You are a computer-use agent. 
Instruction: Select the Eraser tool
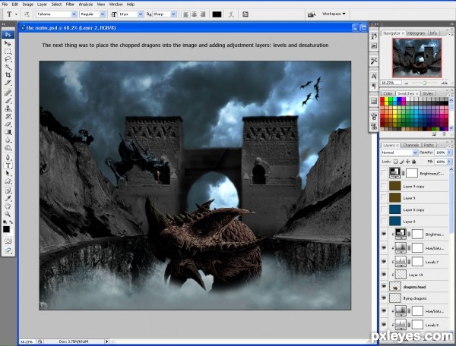coord(8,124)
